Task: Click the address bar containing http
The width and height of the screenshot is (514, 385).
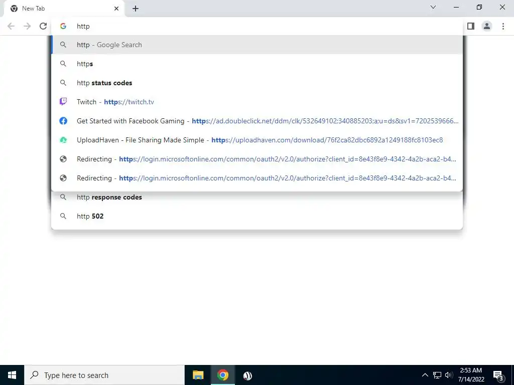Action: click(x=257, y=26)
